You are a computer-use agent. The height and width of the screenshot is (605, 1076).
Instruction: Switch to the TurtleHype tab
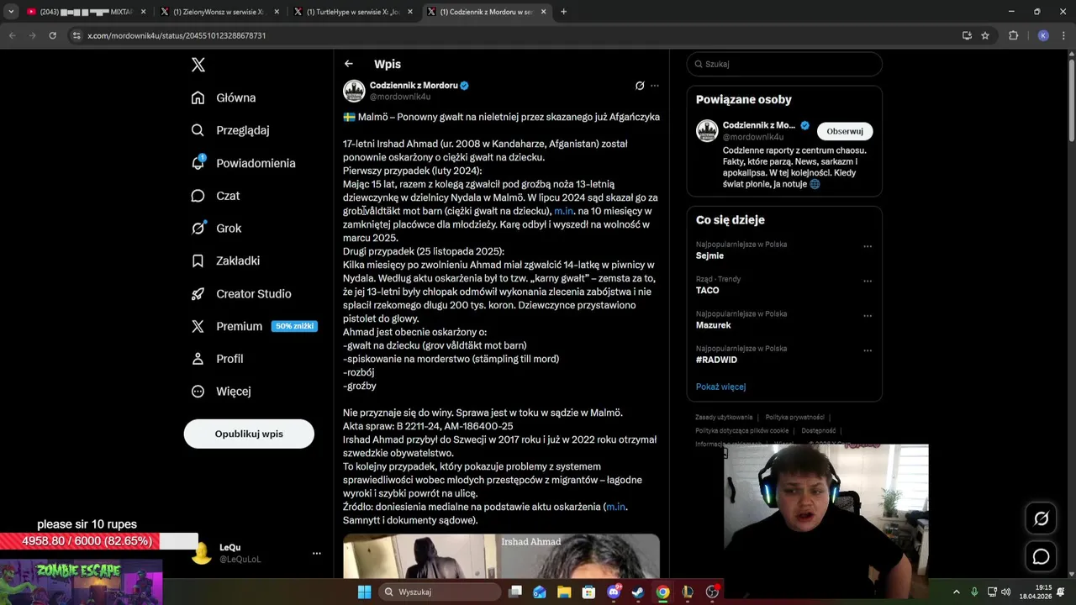pyautogui.click(x=352, y=12)
